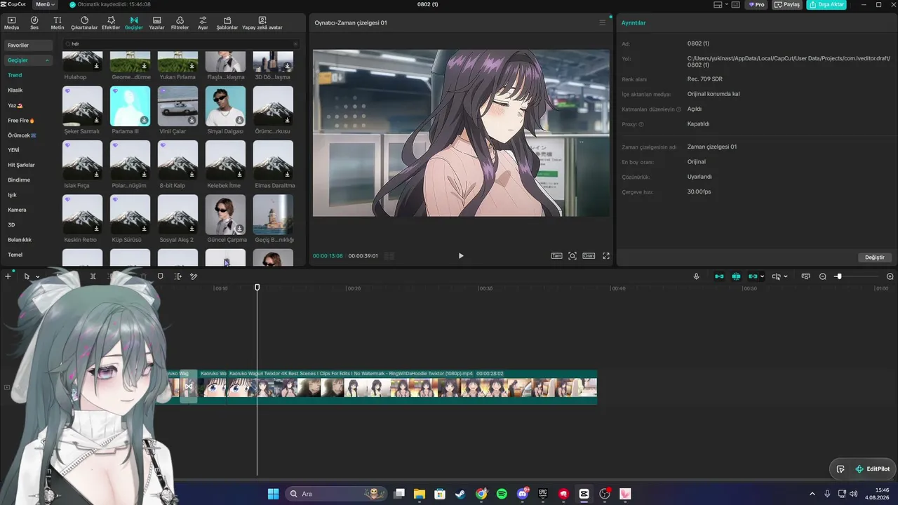Open the player panel options menu
Image resolution: width=898 pixels, height=505 pixels.
602,22
